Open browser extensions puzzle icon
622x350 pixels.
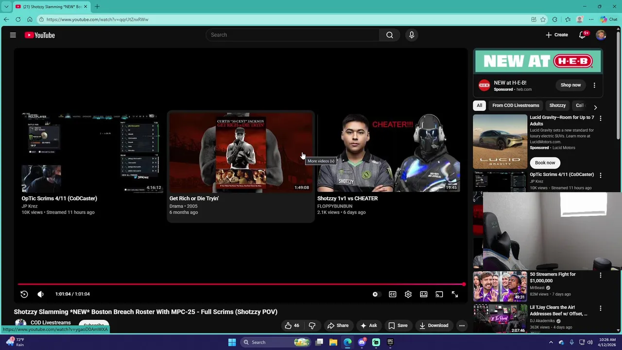click(x=555, y=19)
